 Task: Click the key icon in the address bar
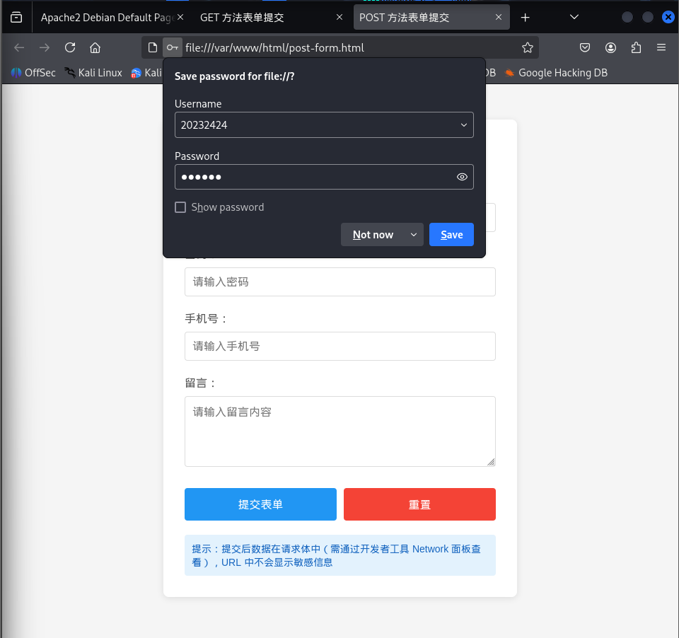172,47
